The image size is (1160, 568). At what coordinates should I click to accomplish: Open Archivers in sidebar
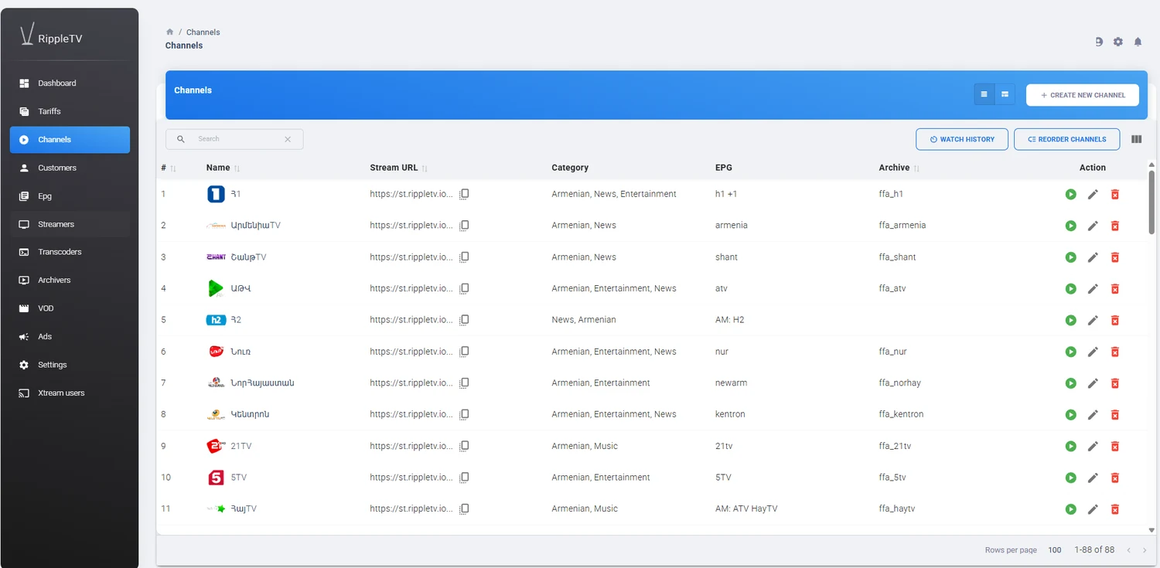[x=70, y=280]
